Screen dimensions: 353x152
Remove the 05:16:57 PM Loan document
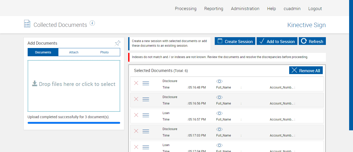click(x=136, y=115)
